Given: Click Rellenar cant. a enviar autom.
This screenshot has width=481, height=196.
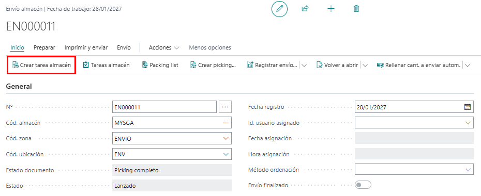Looking at the screenshot, I should [x=419, y=65].
